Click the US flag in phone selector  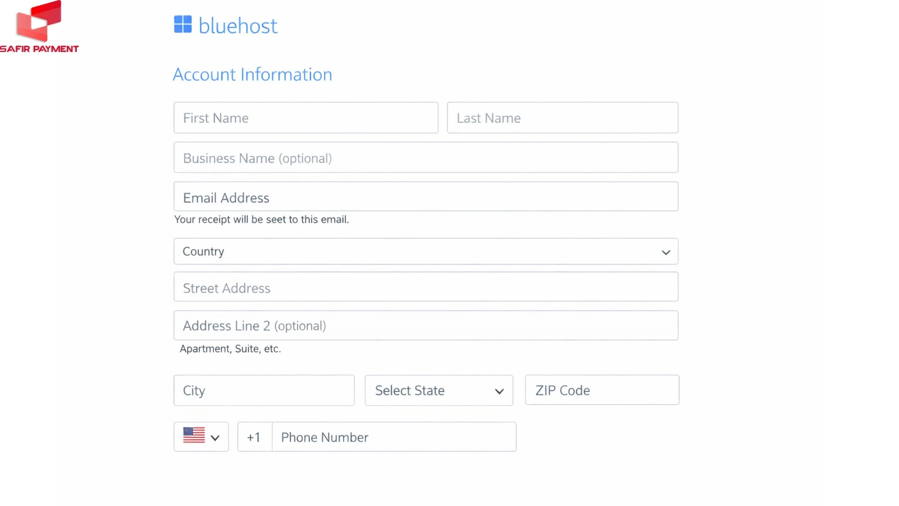click(193, 435)
